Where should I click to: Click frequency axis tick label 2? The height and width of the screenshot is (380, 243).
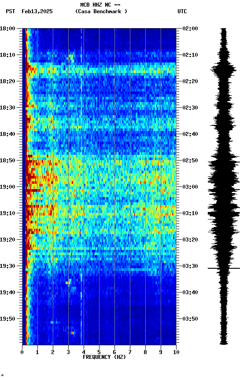(53, 352)
